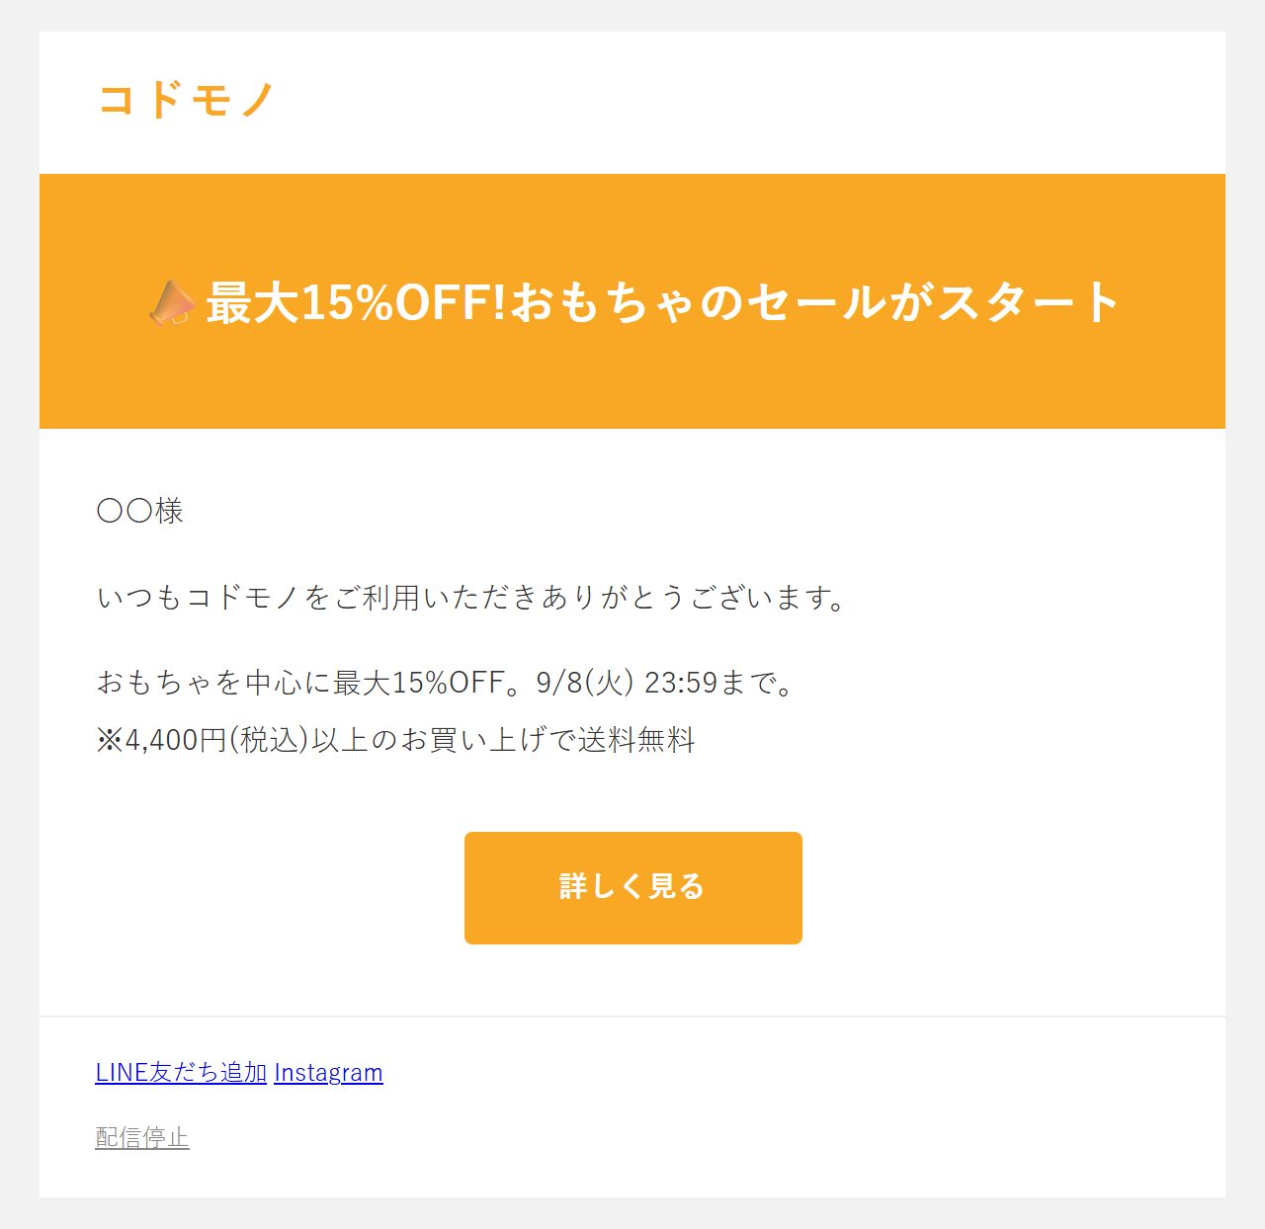The image size is (1265, 1229).
Task: Click the white header area beside logo
Action: click(x=751, y=103)
